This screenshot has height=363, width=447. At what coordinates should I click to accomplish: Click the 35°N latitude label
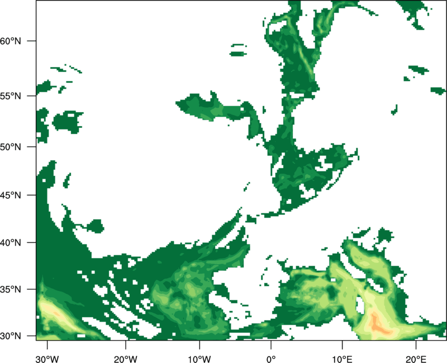[11, 289]
